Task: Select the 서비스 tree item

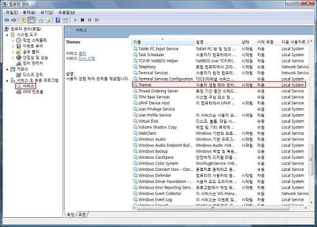Action: click(x=26, y=86)
